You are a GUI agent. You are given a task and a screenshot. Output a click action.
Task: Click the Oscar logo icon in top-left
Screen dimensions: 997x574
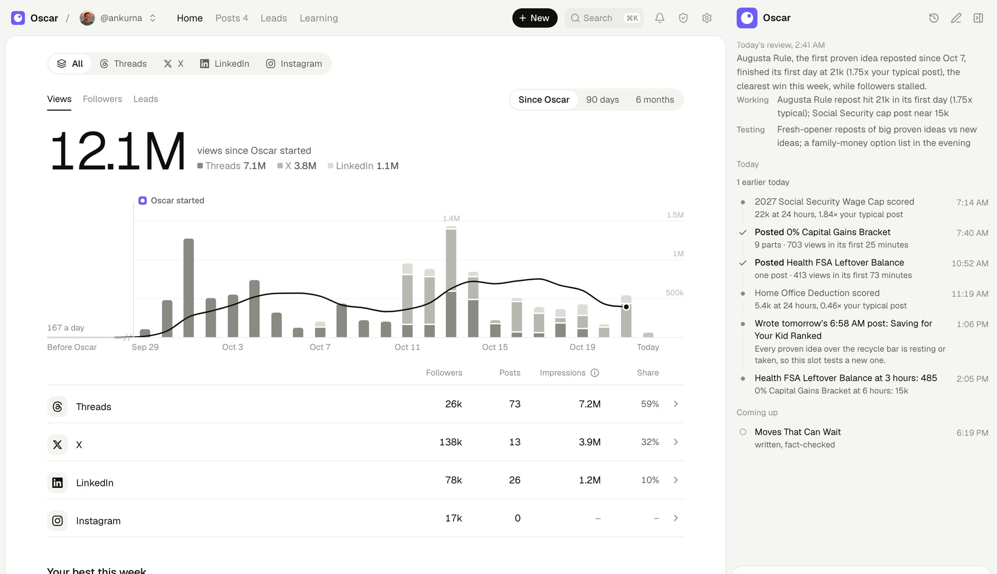(18, 18)
